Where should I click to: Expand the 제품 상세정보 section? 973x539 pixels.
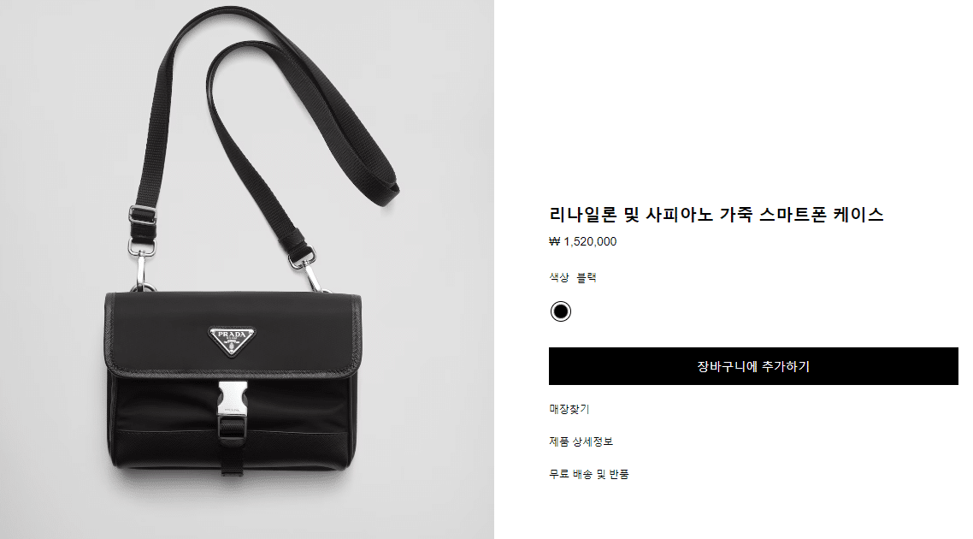point(581,441)
